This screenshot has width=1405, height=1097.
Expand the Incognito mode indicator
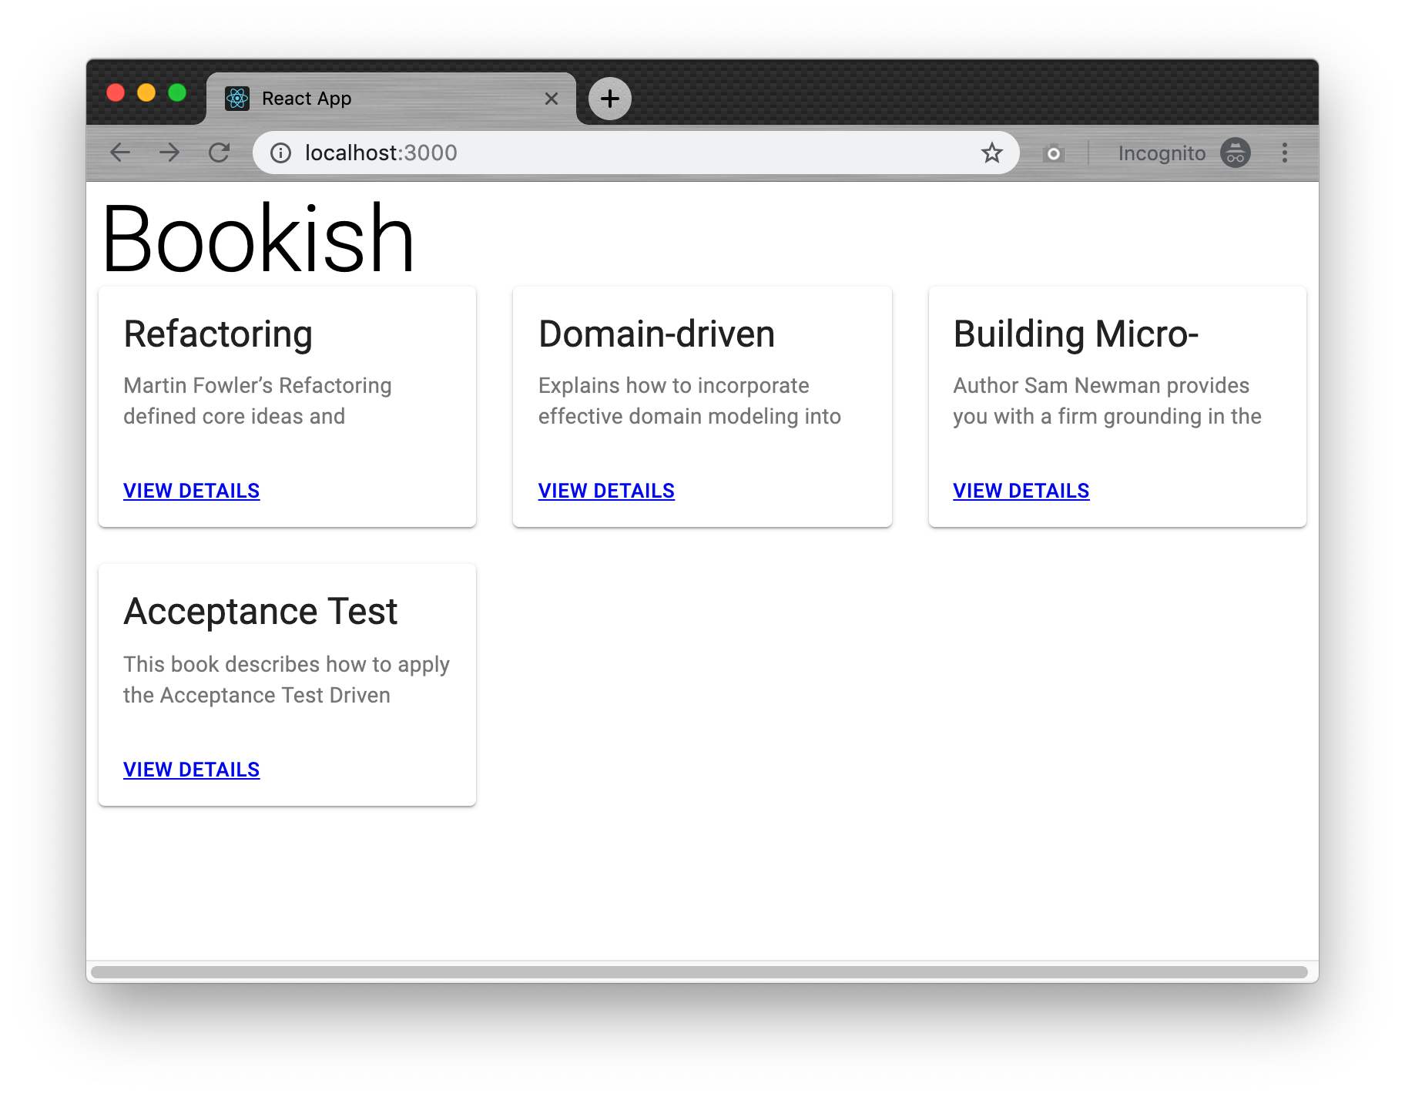point(1235,153)
